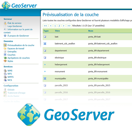The height and width of the screenshot is (132, 132).
Task: Click the hebergement title cell
Action: [61, 64]
